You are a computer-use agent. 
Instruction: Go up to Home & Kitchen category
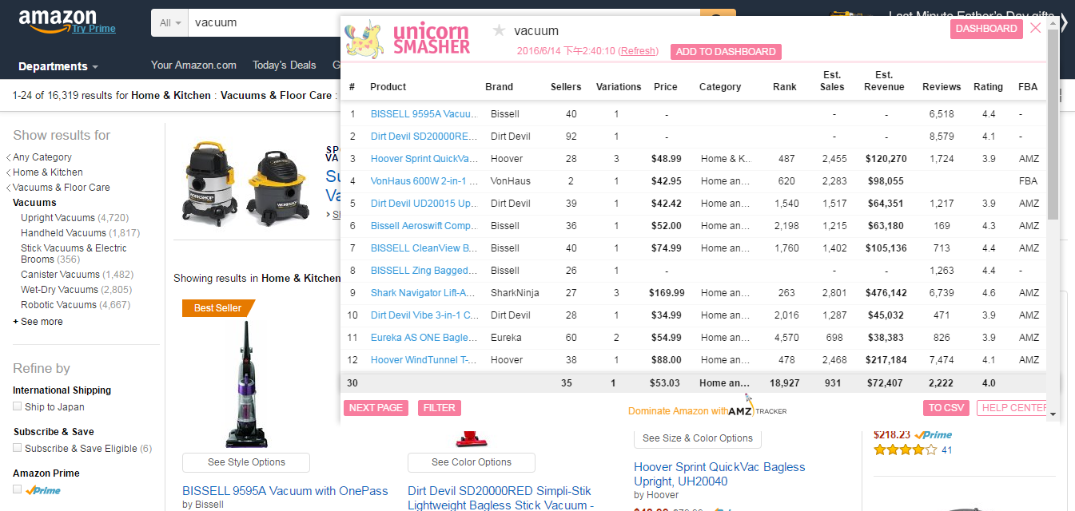[48, 172]
